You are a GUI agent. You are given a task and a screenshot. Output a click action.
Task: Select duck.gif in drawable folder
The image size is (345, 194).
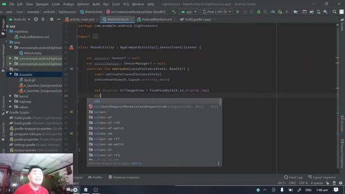pos(27,80)
